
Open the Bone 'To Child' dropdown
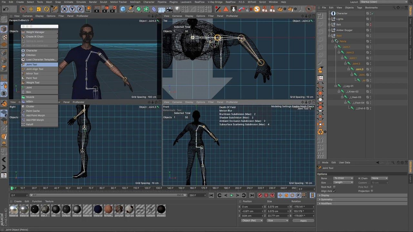tap(343, 178)
